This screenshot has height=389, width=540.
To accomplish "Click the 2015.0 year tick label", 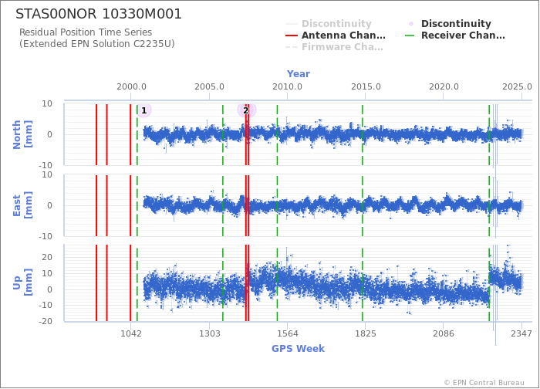I will tap(366, 86).
